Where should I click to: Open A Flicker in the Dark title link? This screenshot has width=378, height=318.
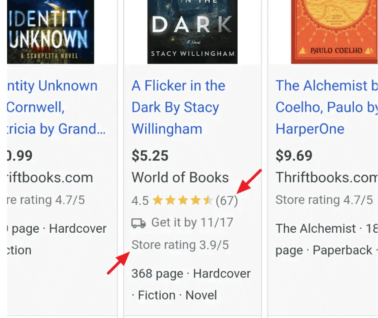(x=178, y=107)
